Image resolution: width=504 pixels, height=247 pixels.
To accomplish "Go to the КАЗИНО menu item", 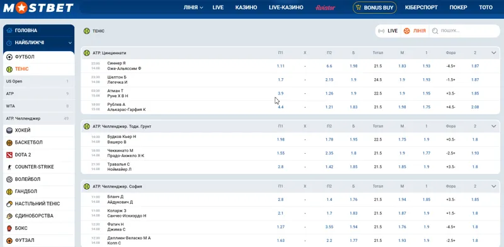I will point(246,8).
